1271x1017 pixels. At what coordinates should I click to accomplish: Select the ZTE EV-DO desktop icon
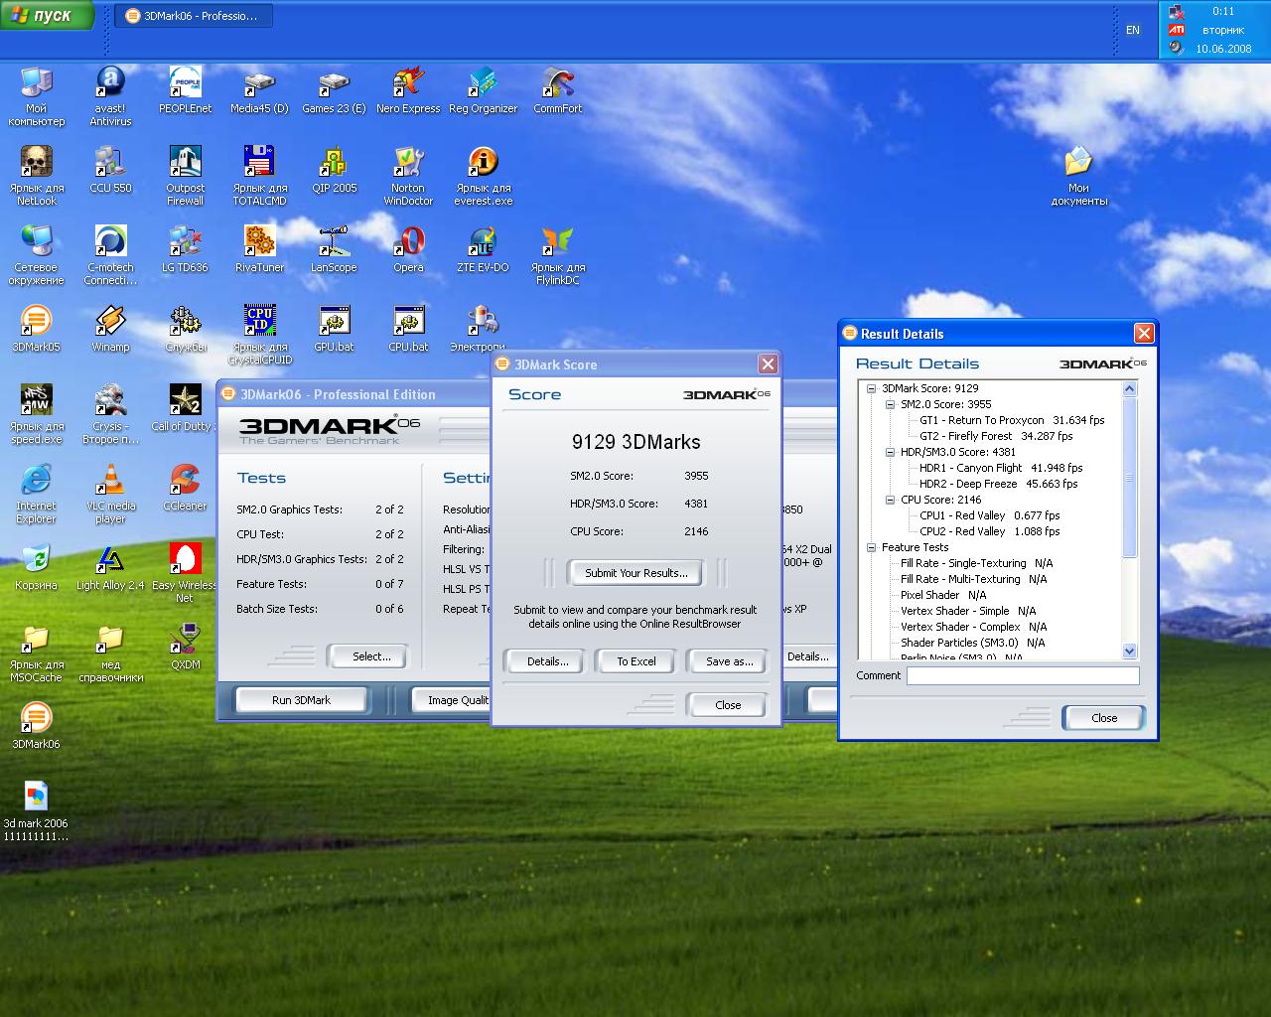483,249
